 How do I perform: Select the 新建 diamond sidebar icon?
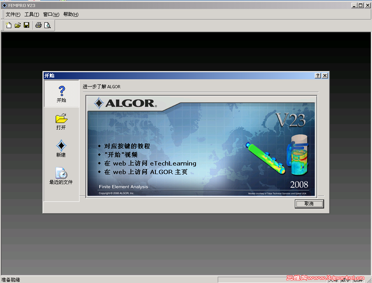[61, 149]
